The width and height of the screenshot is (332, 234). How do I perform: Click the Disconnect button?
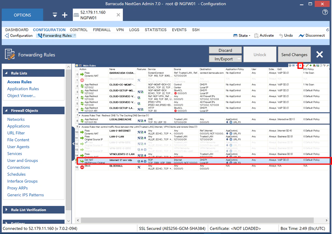pos(312,35)
